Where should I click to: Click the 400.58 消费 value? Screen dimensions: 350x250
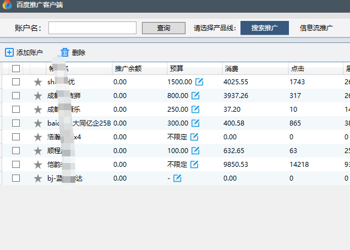234,123
